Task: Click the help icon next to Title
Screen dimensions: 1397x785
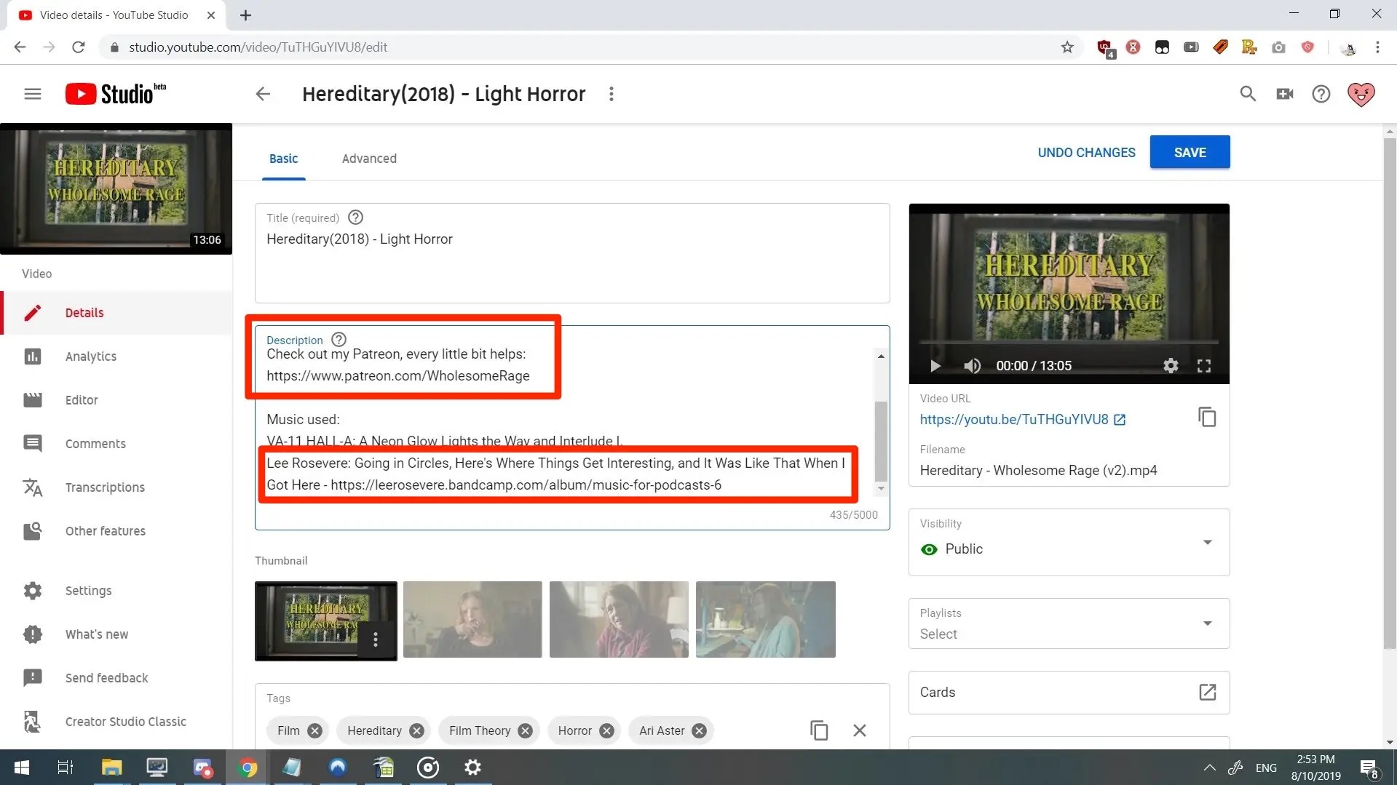Action: (x=355, y=218)
